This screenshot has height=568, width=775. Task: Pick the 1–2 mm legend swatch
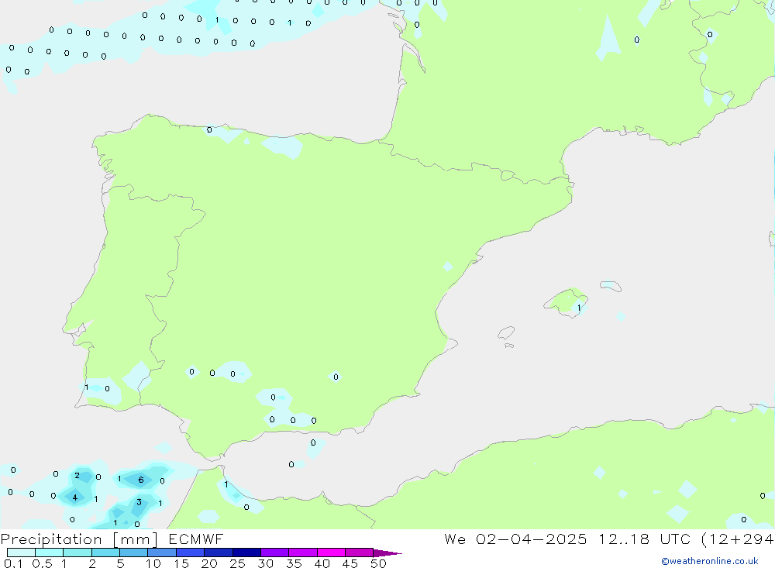click(77, 553)
